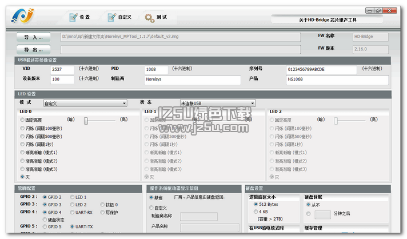This screenshot has width=407, height=239.
Task: Set GPIO 2 pin to GPIO 2
Action: point(45,197)
